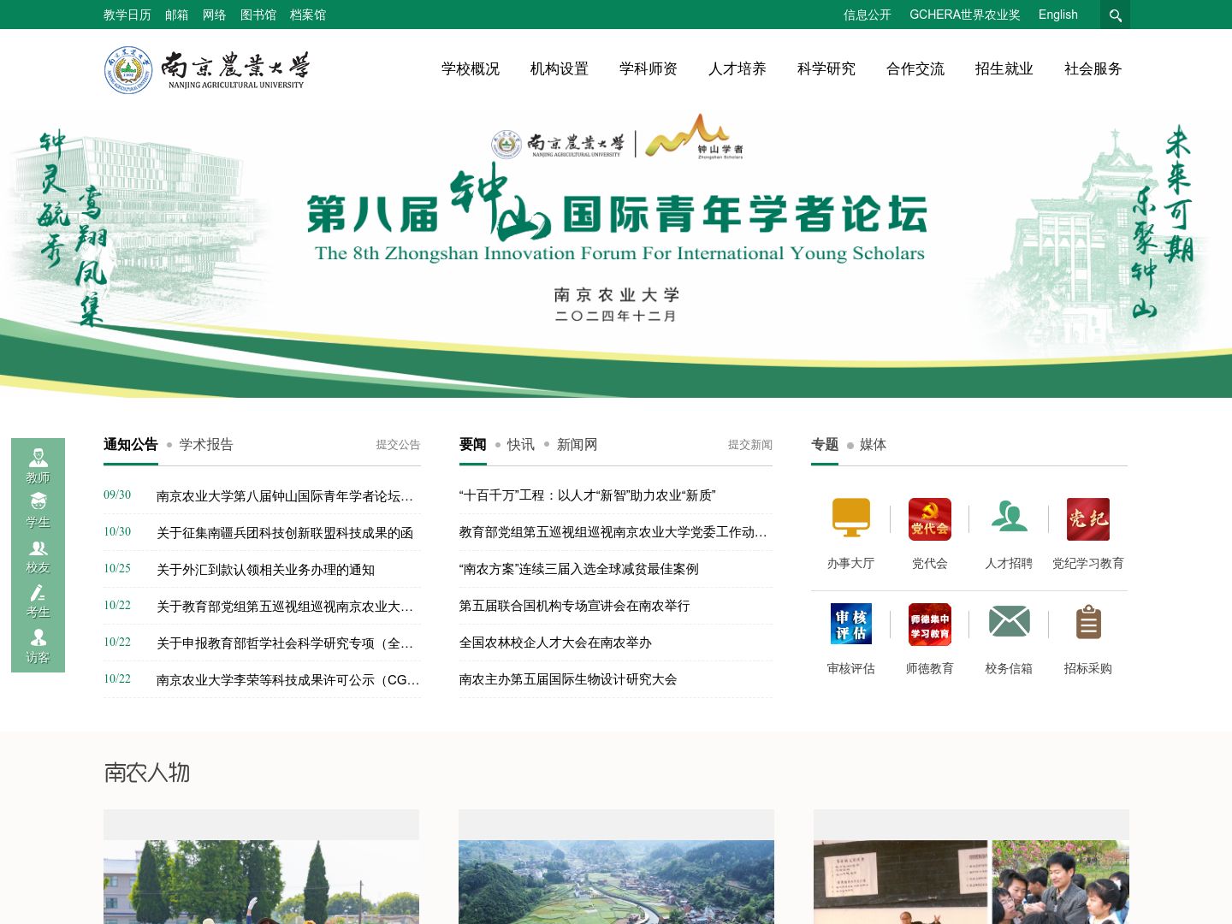Screen dimensions: 1232x924
Task: Open the 审核评估 blue icon
Action: (850, 623)
